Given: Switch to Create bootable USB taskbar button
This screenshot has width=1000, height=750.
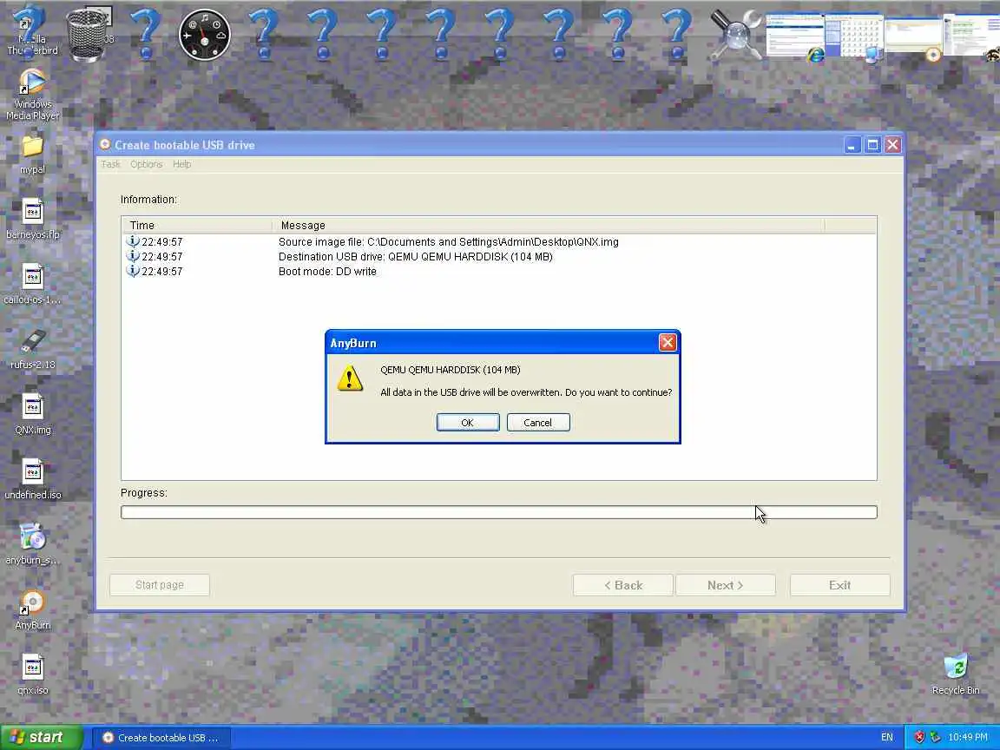Looking at the screenshot, I should (x=161, y=737).
